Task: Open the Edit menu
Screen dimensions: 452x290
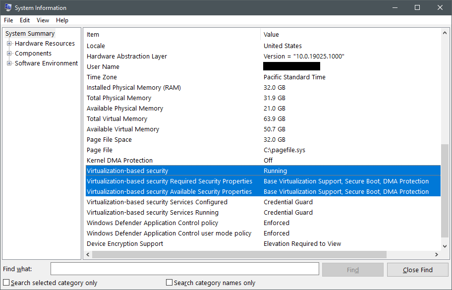Action: 24,20
